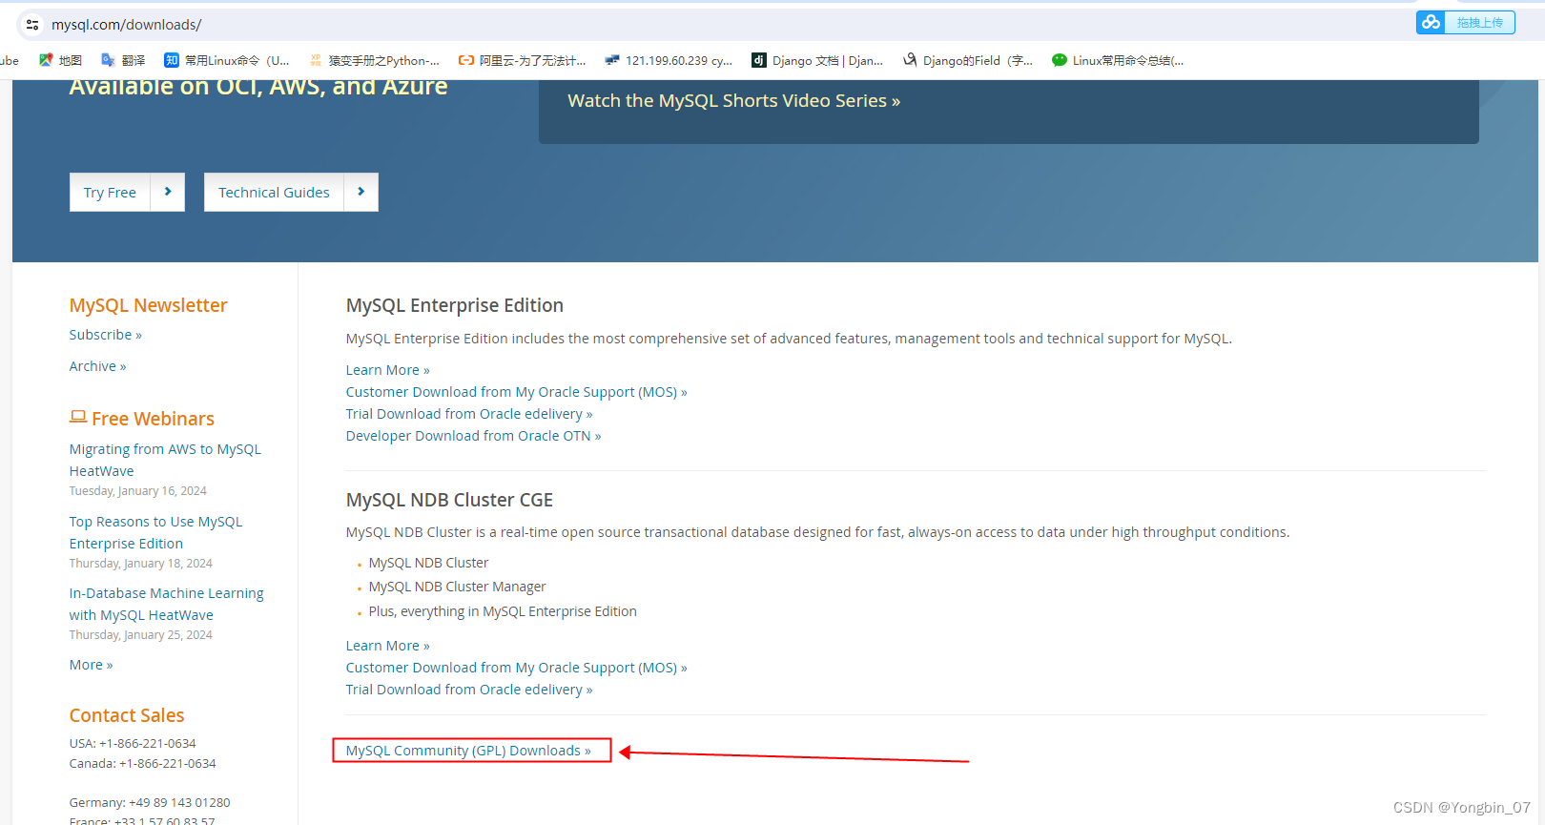1545x825 pixels.
Task: Open Migrating from AWS to MySQL HeatWave webinar
Action: (165, 460)
